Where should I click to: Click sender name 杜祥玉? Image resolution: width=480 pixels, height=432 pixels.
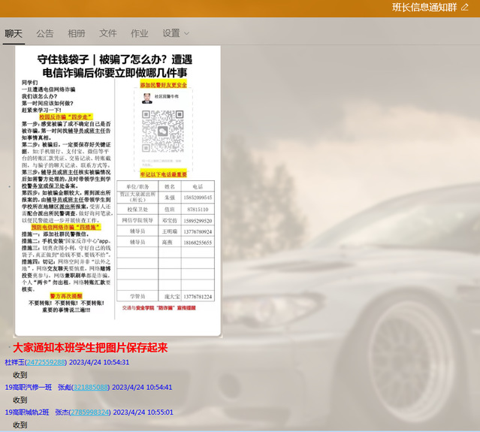(x=14, y=362)
